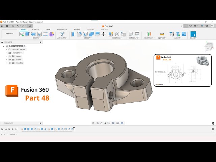Expand the Bodies node
The height and width of the screenshot is (162, 216).
6,60
